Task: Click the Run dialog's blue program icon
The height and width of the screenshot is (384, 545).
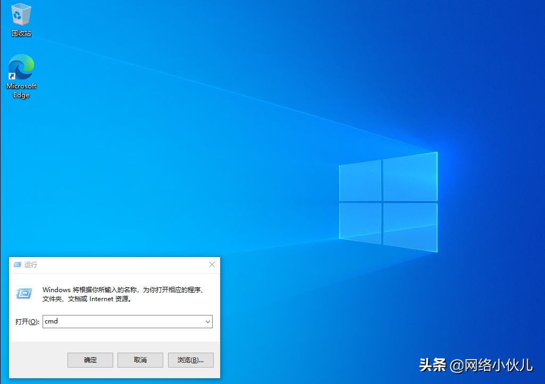Action: [x=23, y=293]
